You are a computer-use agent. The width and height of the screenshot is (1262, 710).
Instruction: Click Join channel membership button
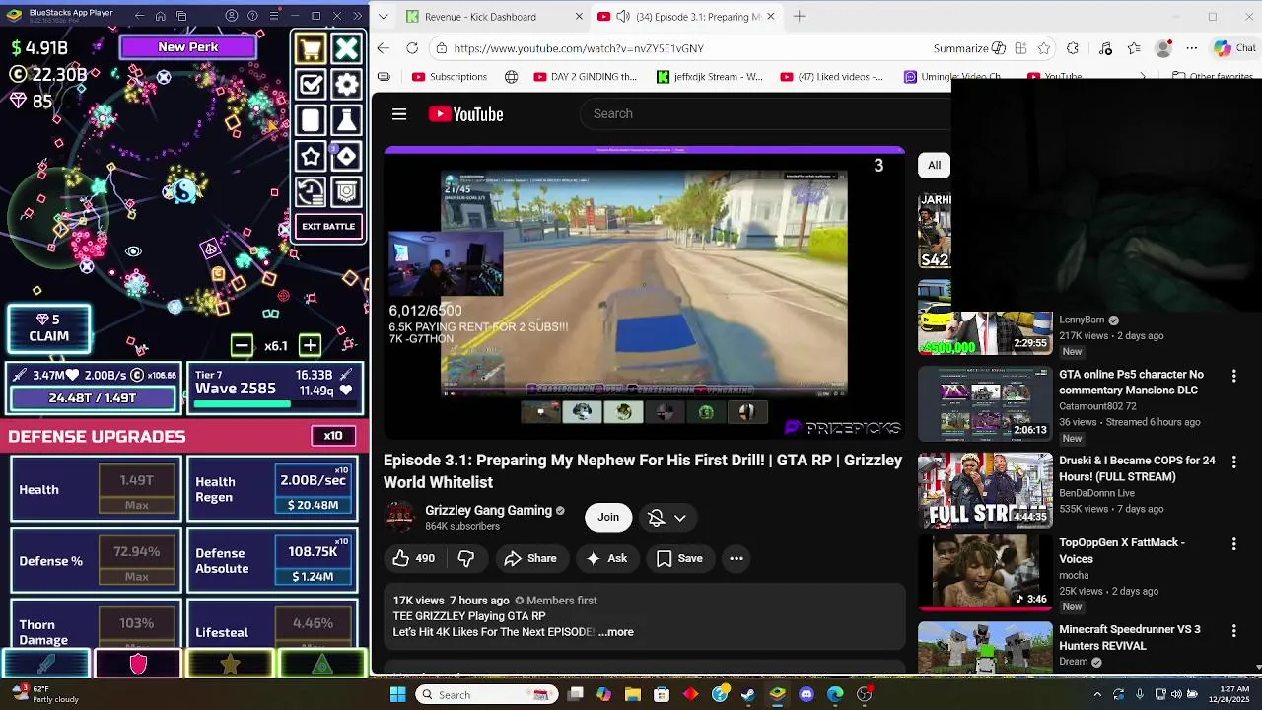click(x=608, y=518)
